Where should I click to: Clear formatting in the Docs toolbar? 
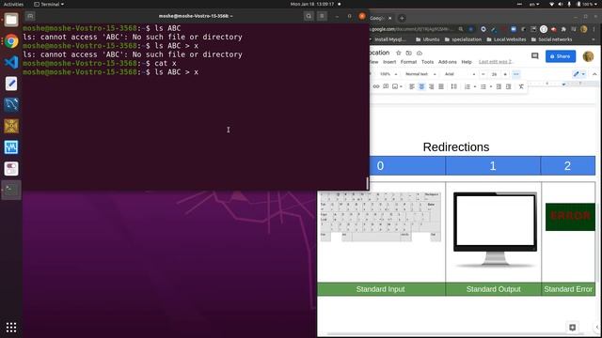tap(521, 86)
